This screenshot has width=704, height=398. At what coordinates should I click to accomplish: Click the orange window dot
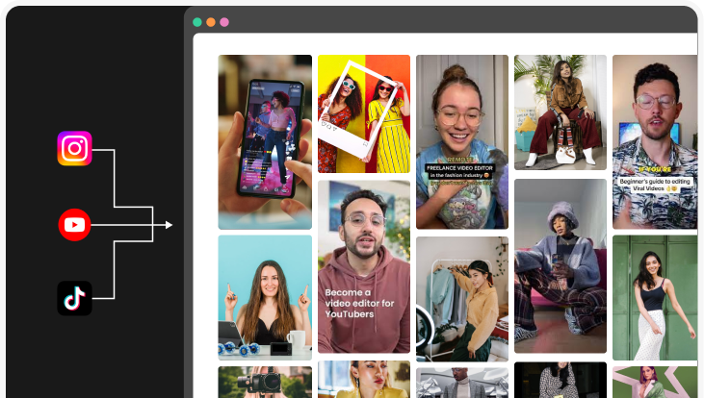click(x=211, y=22)
